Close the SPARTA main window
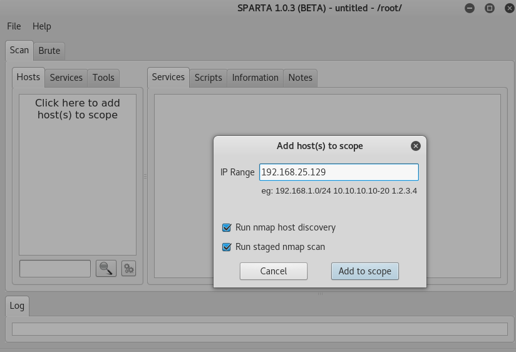The width and height of the screenshot is (516, 352). click(510, 8)
